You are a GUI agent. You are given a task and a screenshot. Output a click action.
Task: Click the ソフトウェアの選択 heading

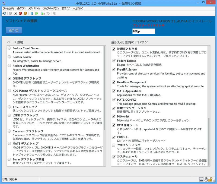[21, 21]
